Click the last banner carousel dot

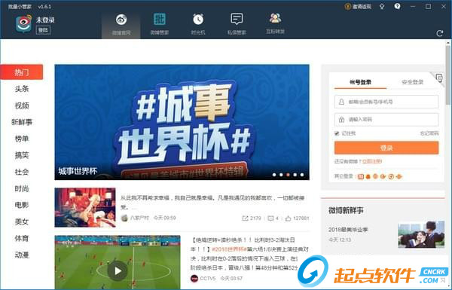click(x=302, y=175)
